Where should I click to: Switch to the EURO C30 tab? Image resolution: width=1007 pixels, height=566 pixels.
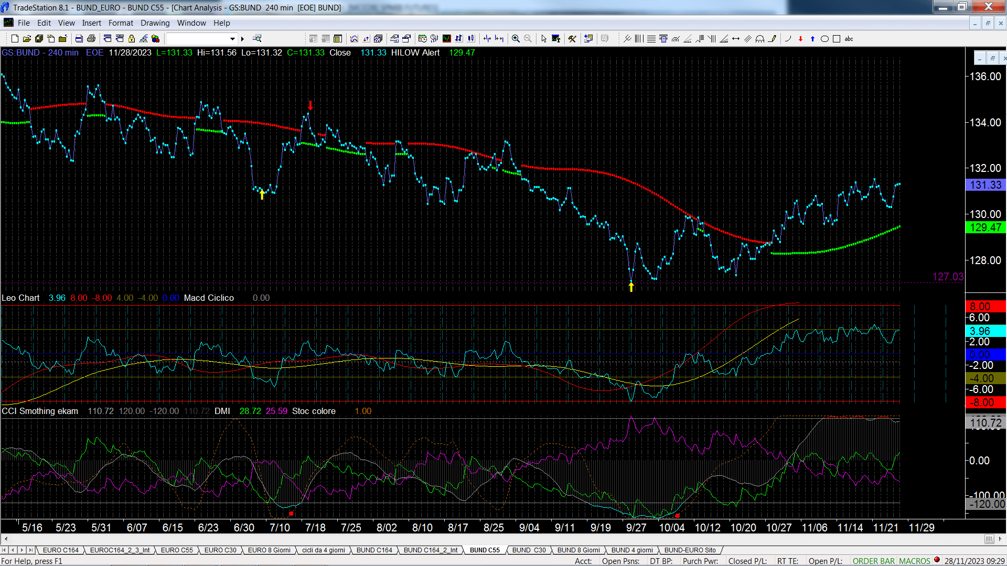[220, 550]
